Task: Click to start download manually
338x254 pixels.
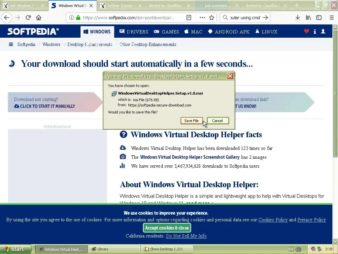Action: 45,106
